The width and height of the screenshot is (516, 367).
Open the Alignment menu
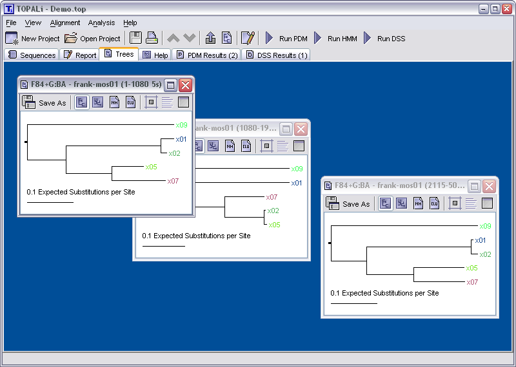(65, 23)
